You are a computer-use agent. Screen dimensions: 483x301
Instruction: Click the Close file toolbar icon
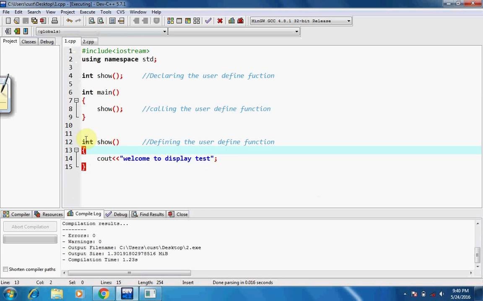[x=43, y=21]
